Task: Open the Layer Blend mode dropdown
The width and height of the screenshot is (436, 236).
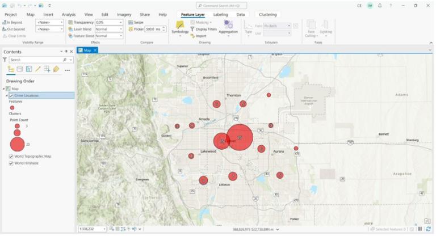Action: coord(121,29)
